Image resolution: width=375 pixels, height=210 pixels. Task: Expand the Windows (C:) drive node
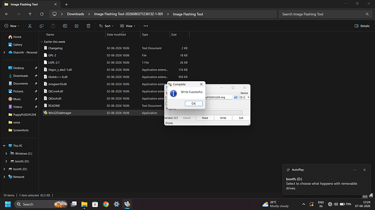click(x=6, y=154)
